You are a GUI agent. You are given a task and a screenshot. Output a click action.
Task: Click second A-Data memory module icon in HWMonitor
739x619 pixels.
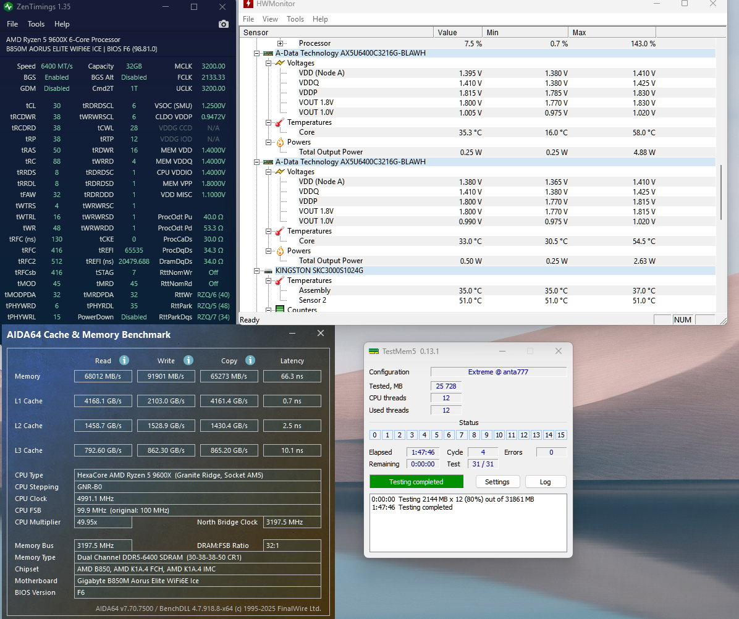(x=268, y=162)
